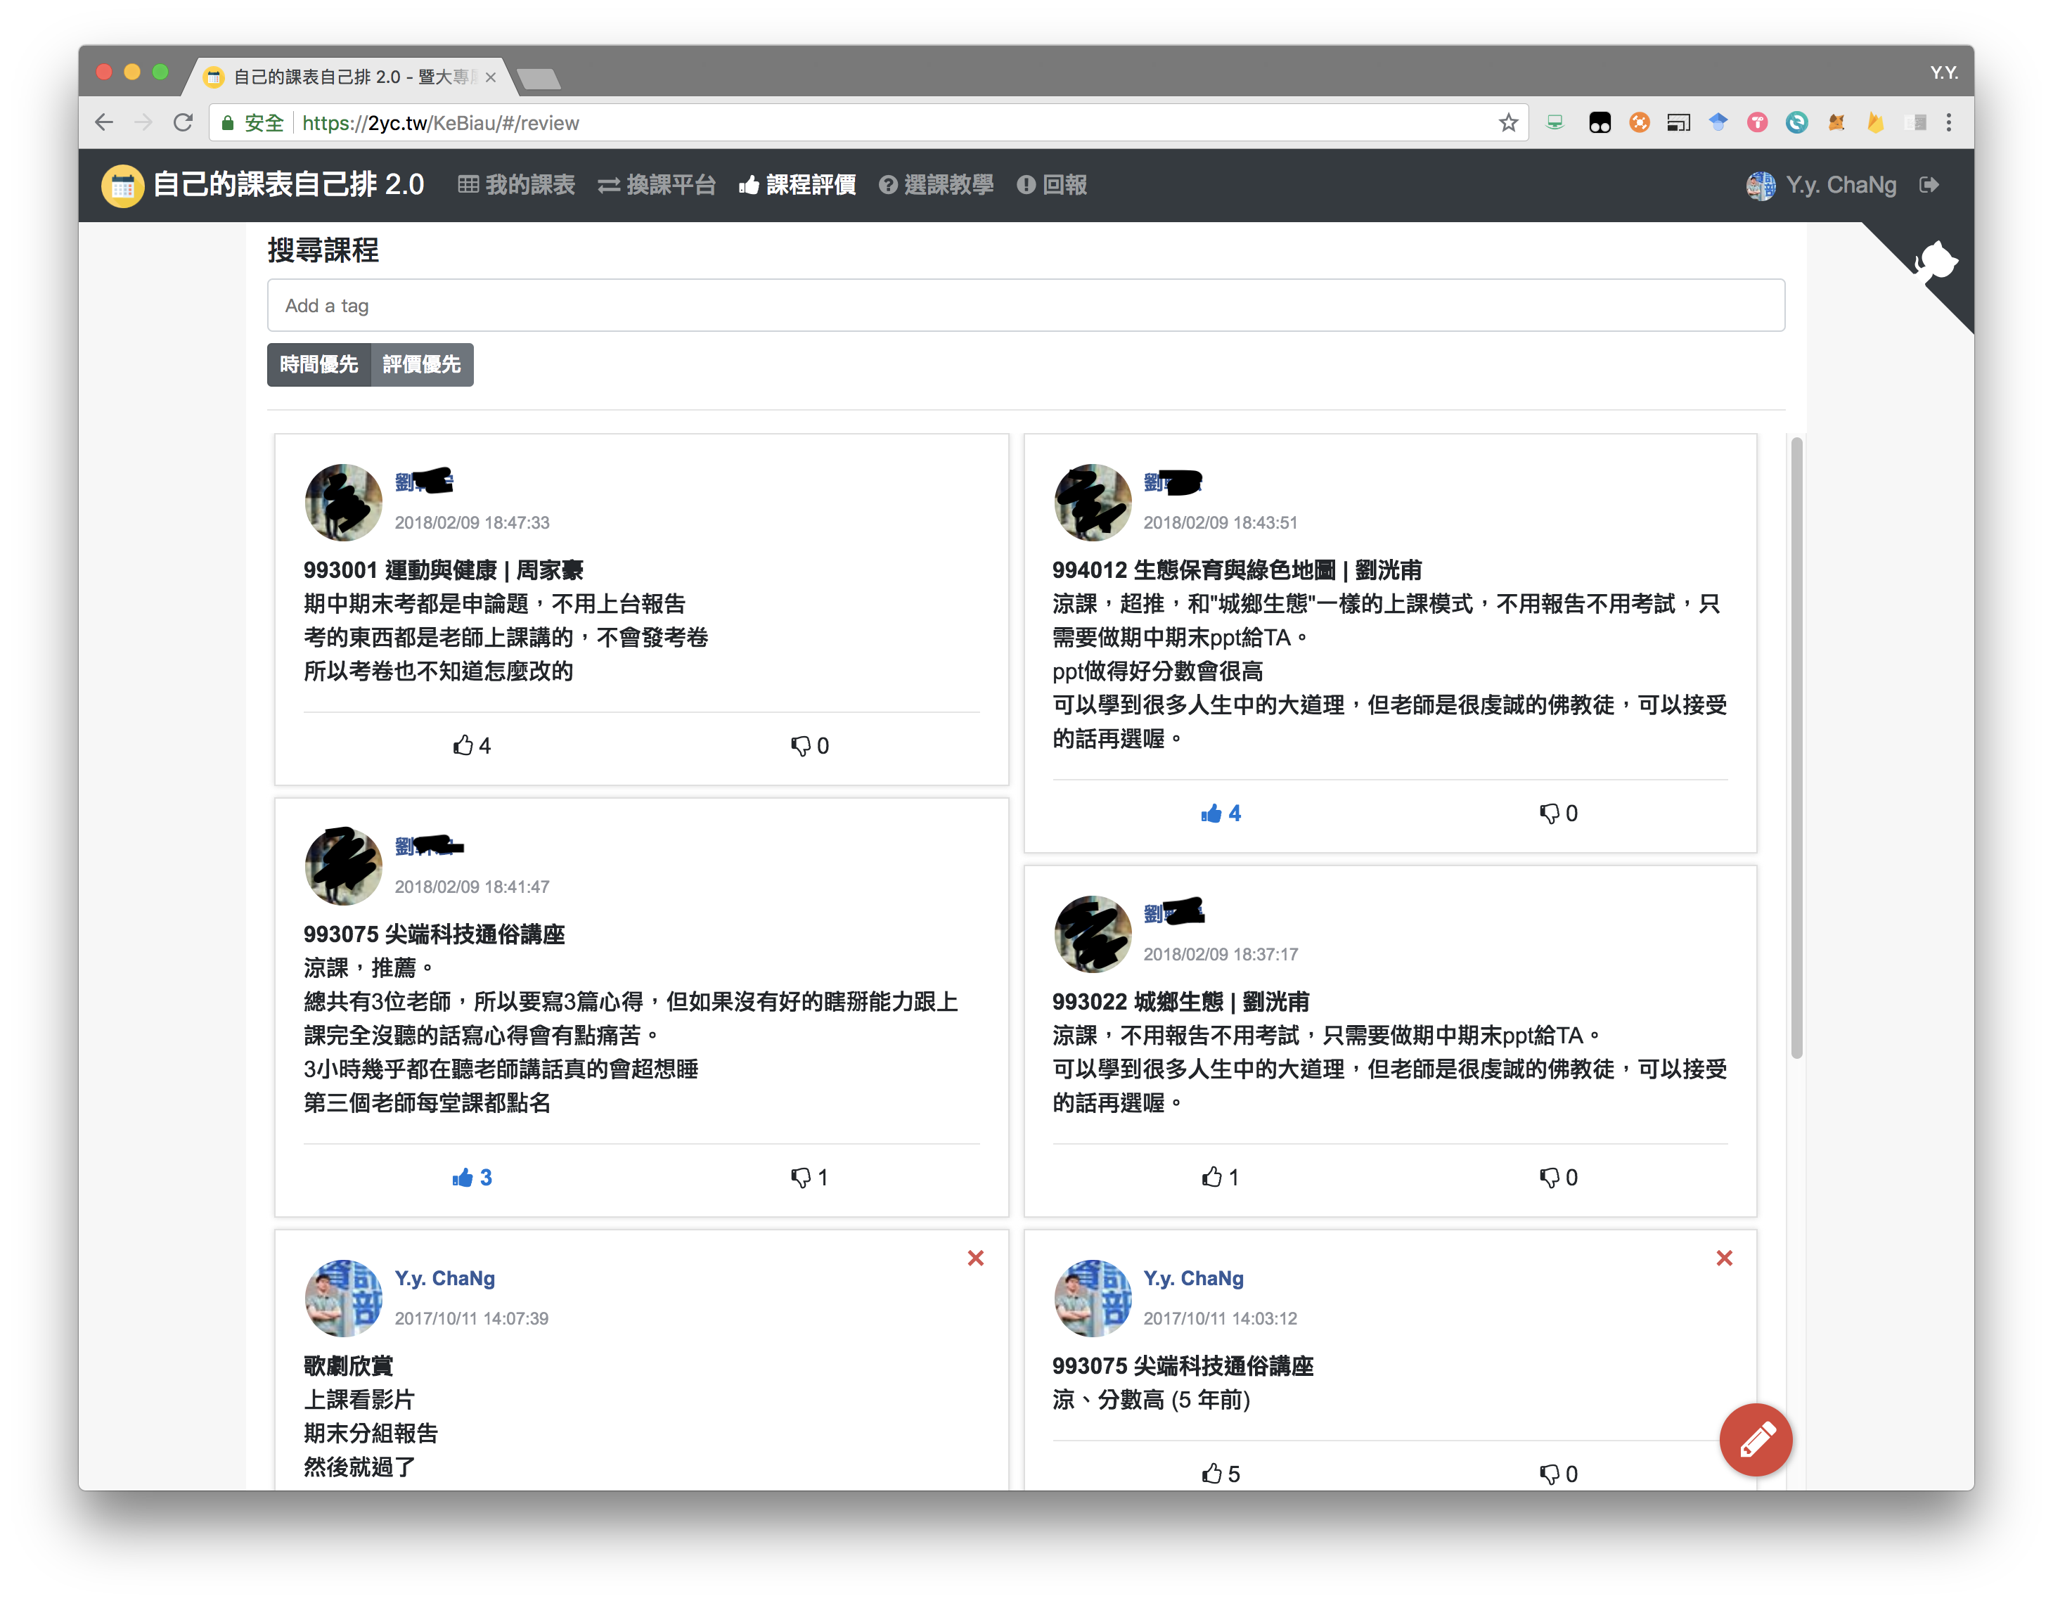
Task: Click the 回報 navbar link
Action: point(1052,185)
